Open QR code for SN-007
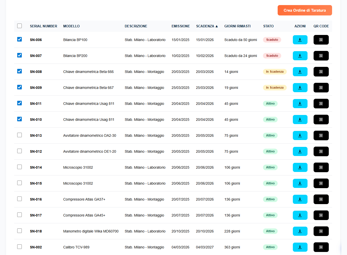Image resolution: width=347 pixels, height=255 pixels. pos(321,56)
